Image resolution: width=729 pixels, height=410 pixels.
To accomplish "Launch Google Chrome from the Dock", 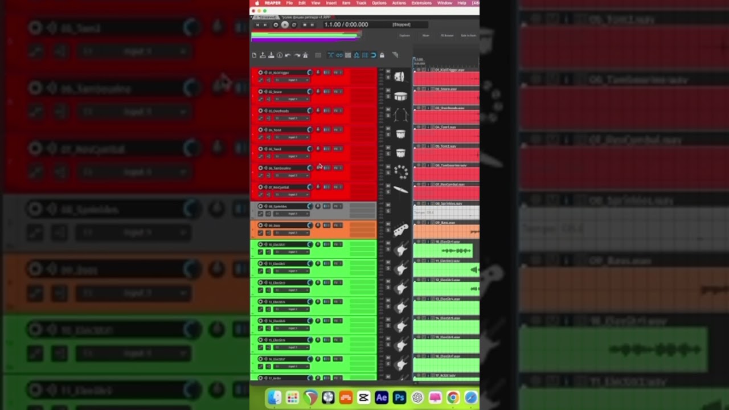I will point(453,397).
